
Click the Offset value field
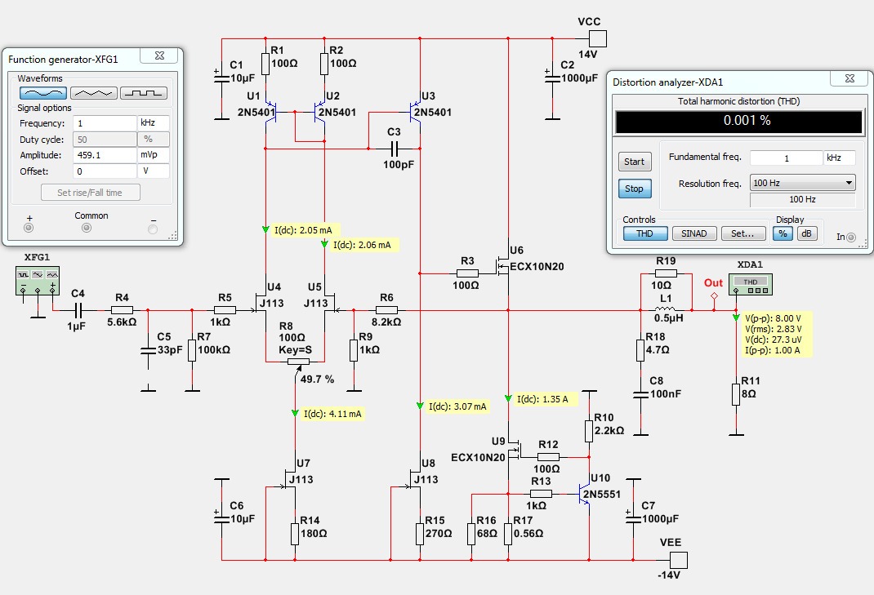(x=105, y=171)
